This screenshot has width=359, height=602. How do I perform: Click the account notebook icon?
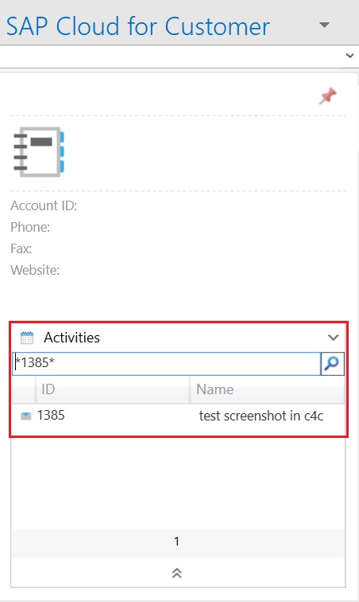coord(39,152)
